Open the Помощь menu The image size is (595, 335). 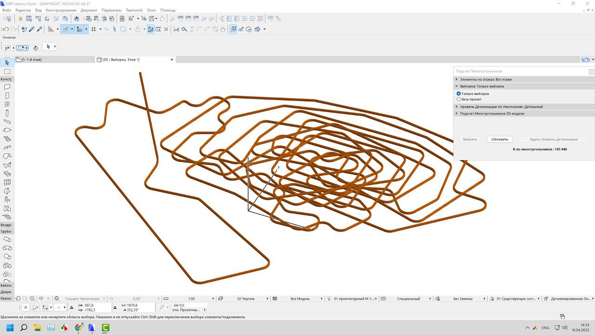[168, 10]
